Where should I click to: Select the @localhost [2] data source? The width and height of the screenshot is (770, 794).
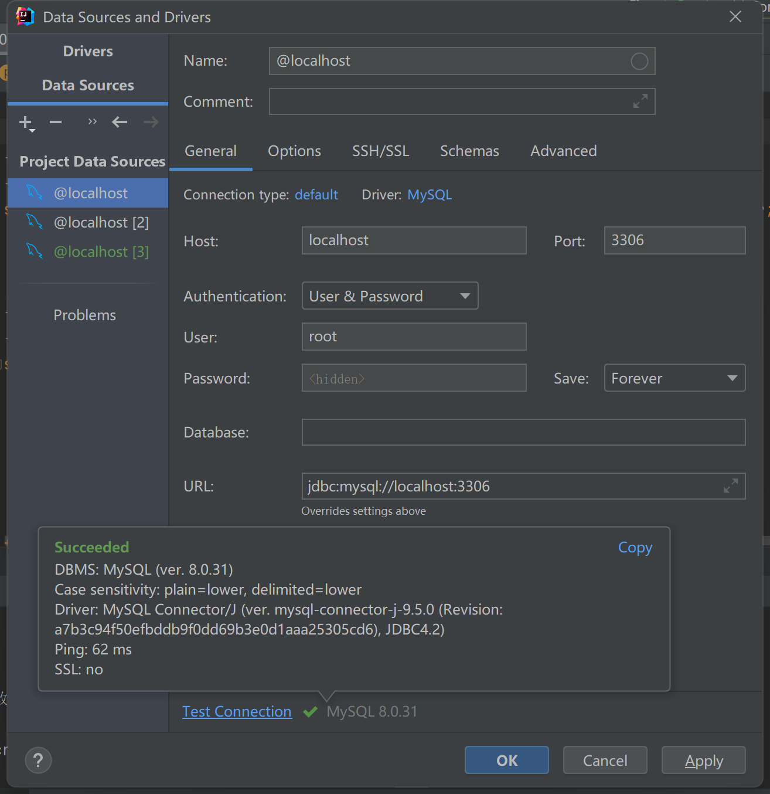click(x=88, y=222)
